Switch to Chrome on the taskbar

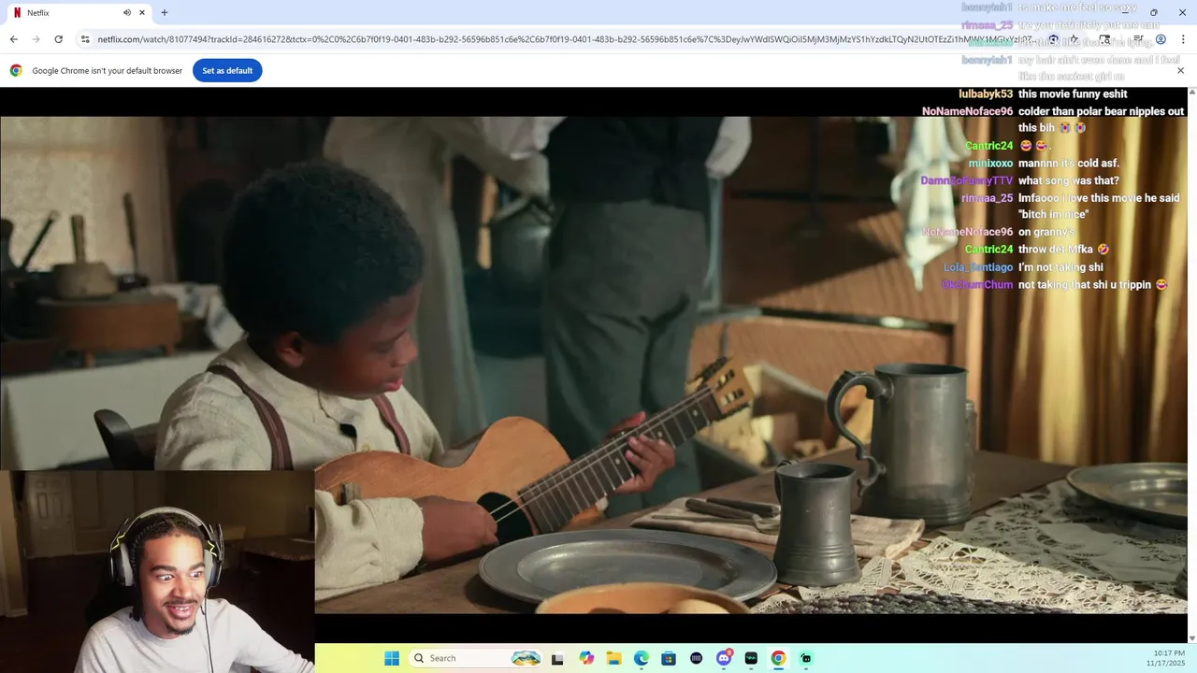pyautogui.click(x=778, y=658)
